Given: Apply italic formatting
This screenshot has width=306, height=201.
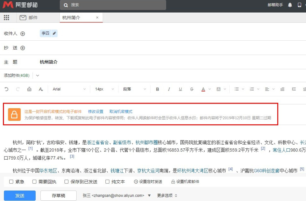Looking at the screenshot, I should tap(169, 89).
